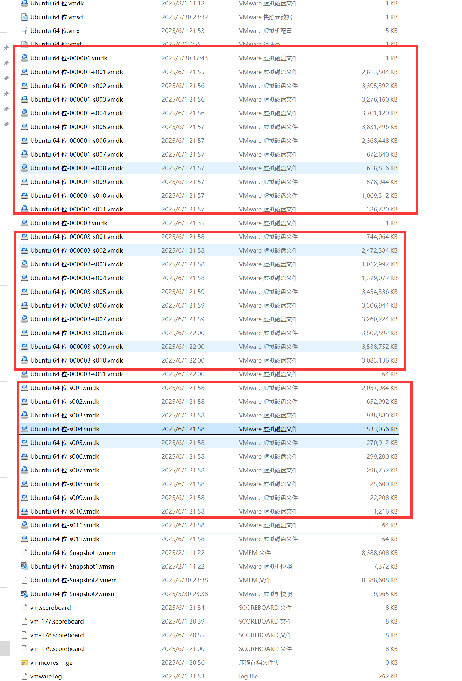Select file name Ubuntu 64 位-Snapshot2.vmem

coord(73,580)
